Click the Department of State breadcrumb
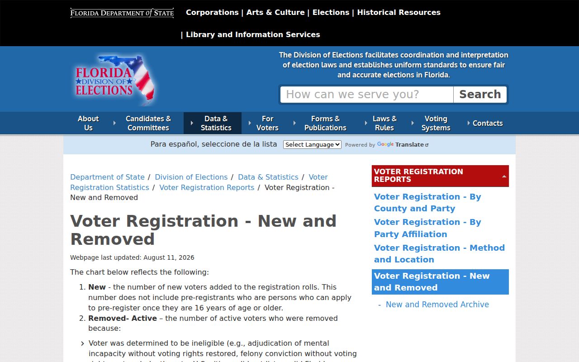The height and width of the screenshot is (362, 579). (107, 177)
